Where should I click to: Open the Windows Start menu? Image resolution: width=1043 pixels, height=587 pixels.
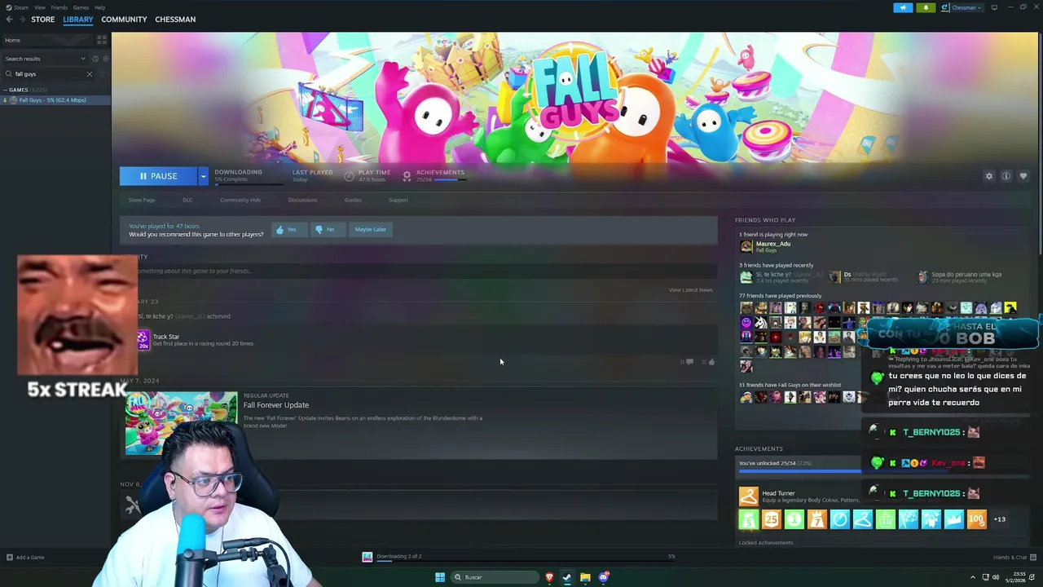point(440,577)
